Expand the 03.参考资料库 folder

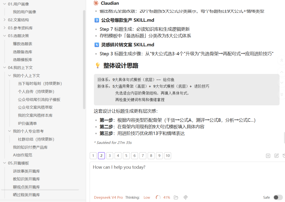(4, 28)
